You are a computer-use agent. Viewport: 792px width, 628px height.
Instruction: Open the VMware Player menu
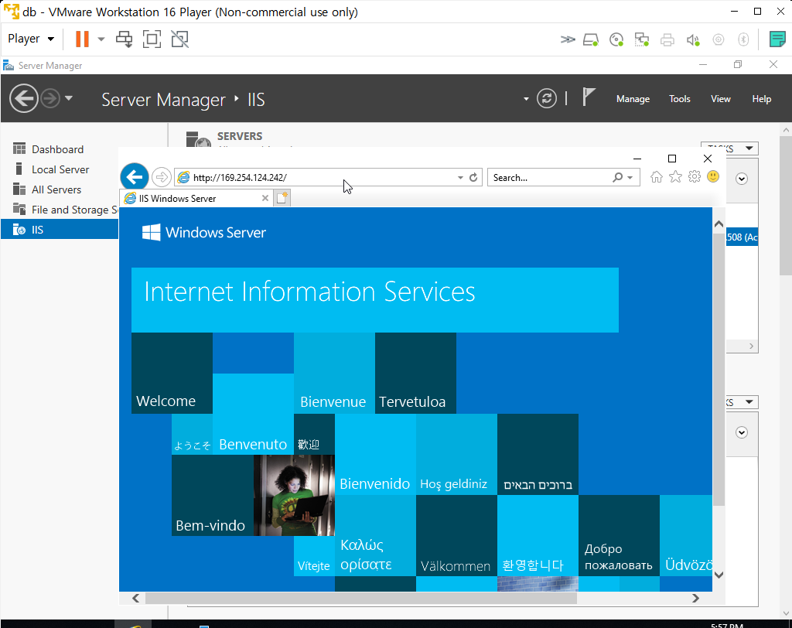[30, 39]
